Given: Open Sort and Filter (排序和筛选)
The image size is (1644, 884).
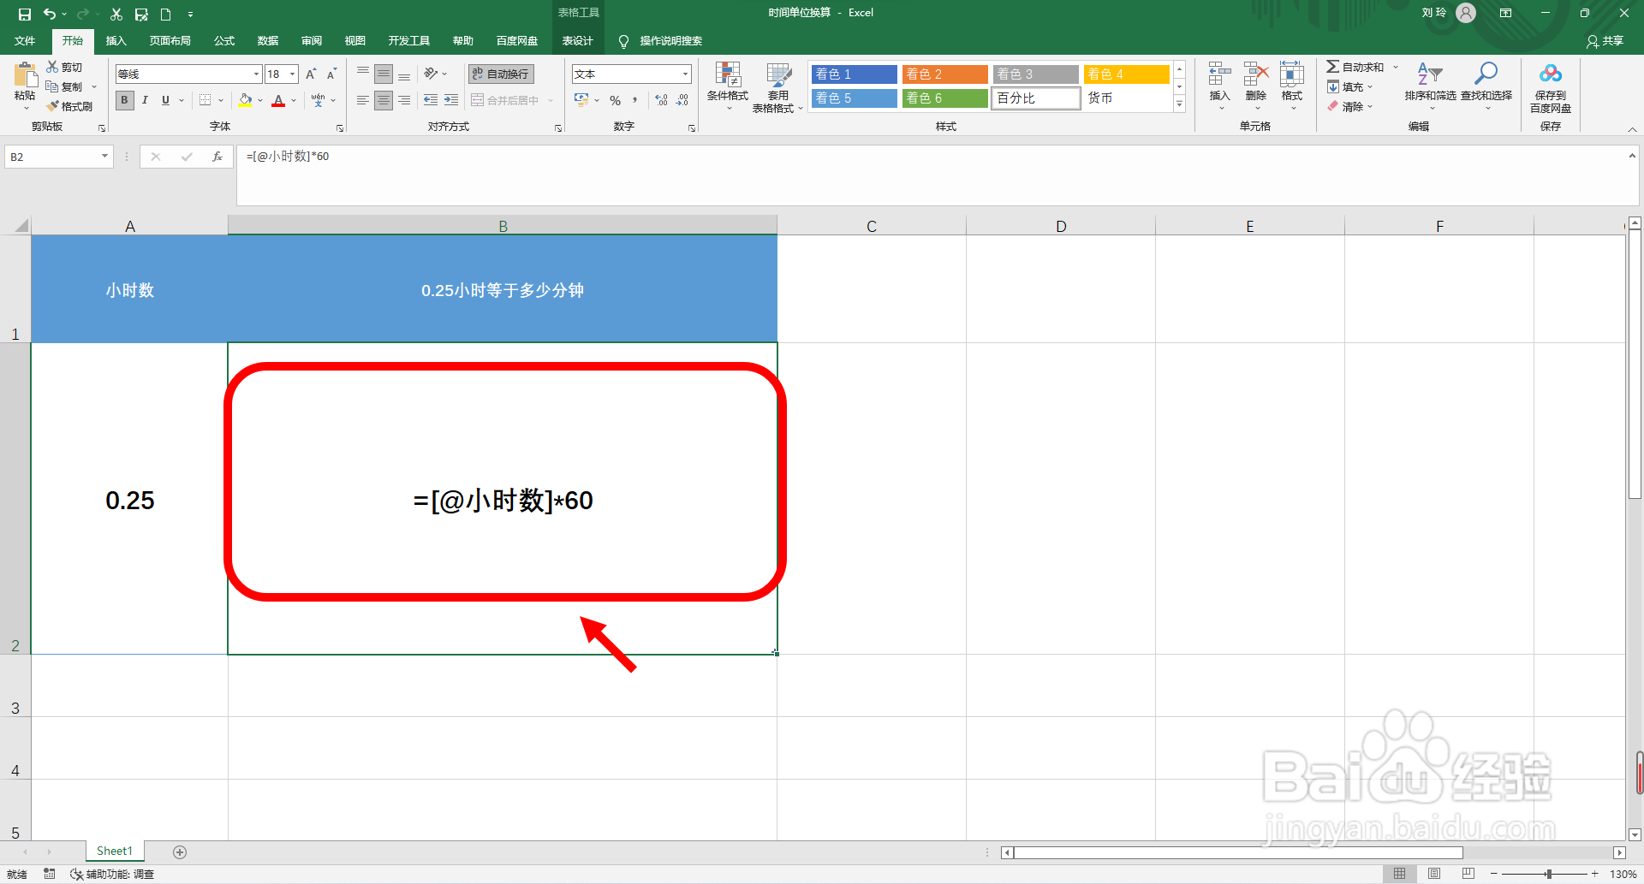Looking at the screenshot, I should (x=1430, y=86).
